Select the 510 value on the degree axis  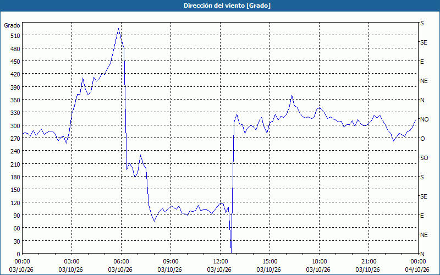[15, 36]
